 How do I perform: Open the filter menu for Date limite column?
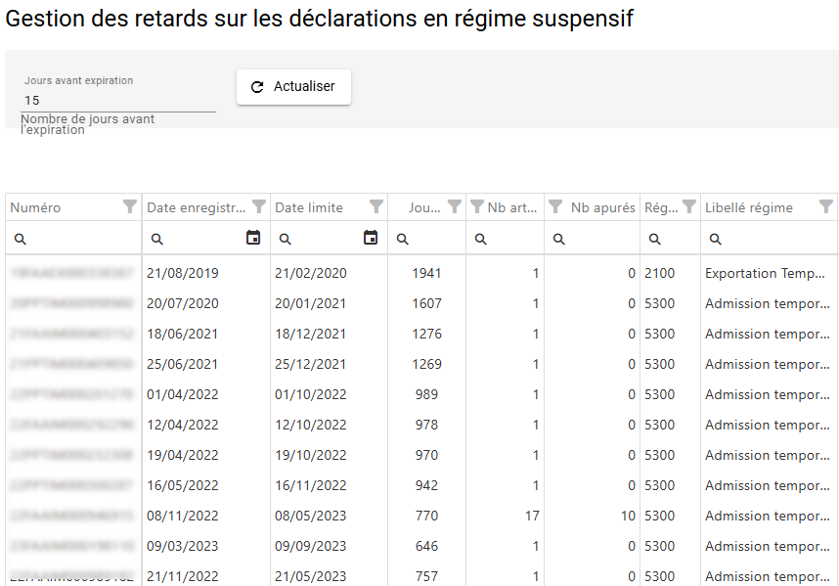click(x=377, y=206)
